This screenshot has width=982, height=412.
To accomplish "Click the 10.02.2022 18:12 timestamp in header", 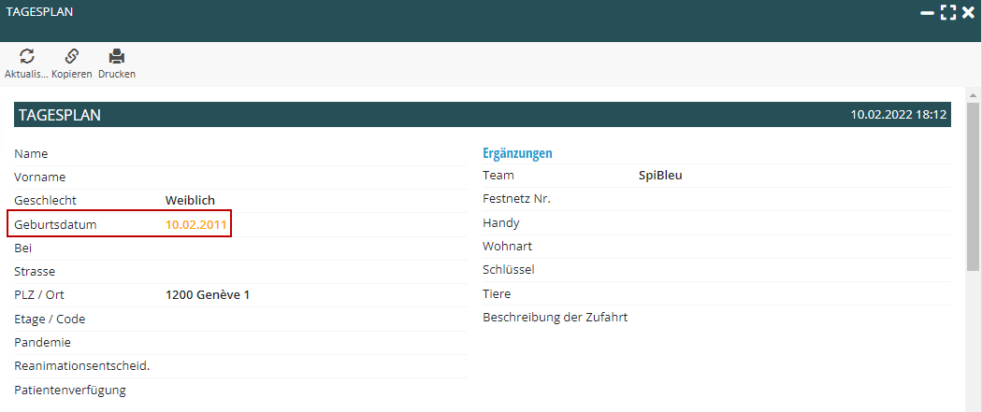I will (899, 115).
